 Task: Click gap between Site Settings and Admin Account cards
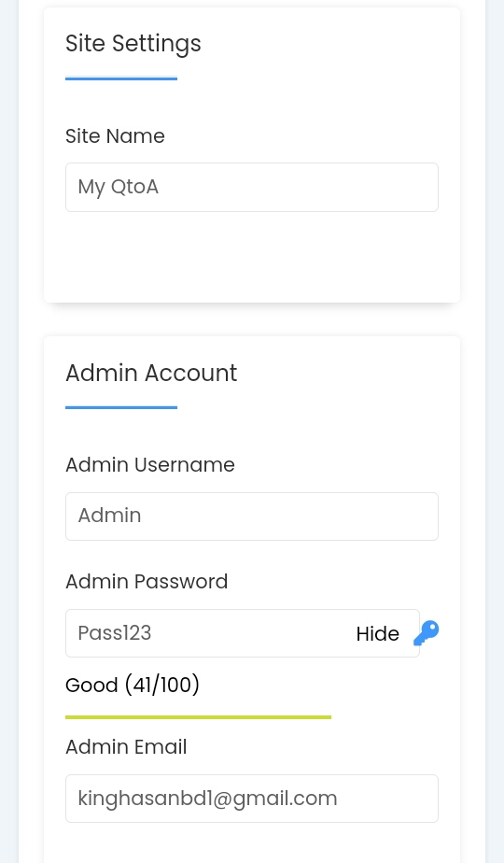[252, 319]
